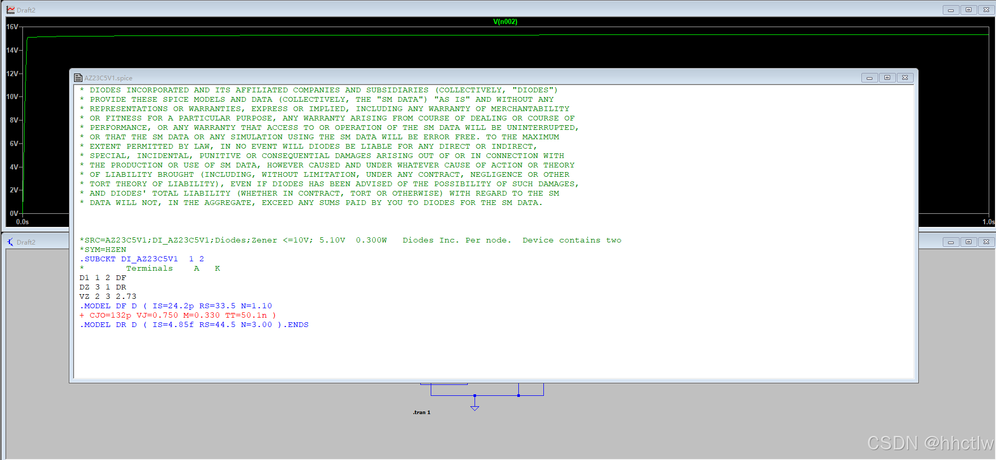Click the 0V axis label
The width and height of the screenshot is (996, 460).
click(14, 213)
